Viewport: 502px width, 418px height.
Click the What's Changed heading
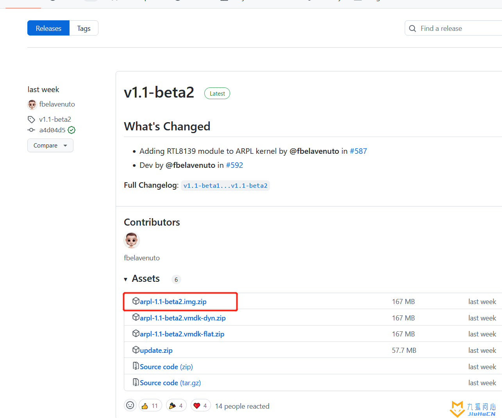pyautogui.click(x=167, y=126)
